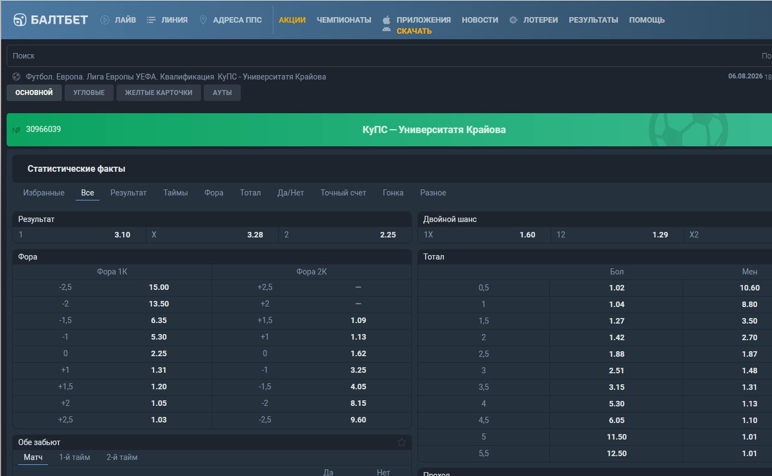
Task: Click the football icon in the breadcrumb
Action: tap(17, 77)
